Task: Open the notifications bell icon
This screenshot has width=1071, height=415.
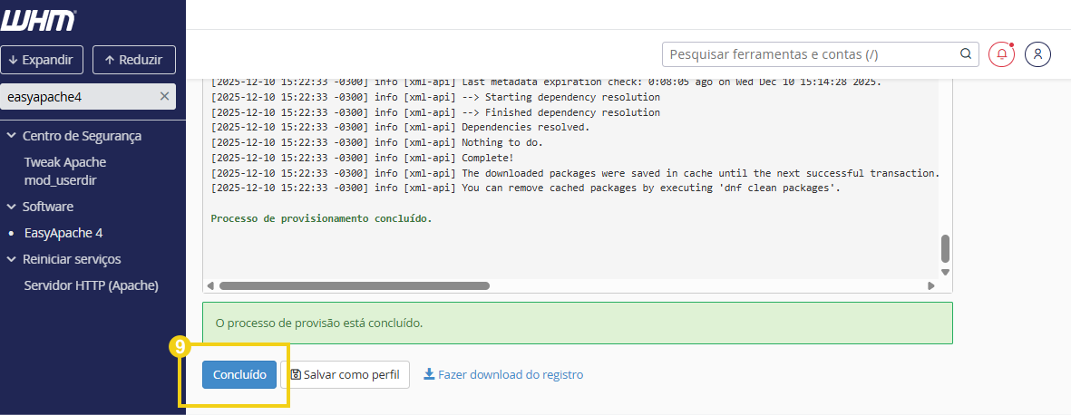Action: click(x=1001, y=54)
